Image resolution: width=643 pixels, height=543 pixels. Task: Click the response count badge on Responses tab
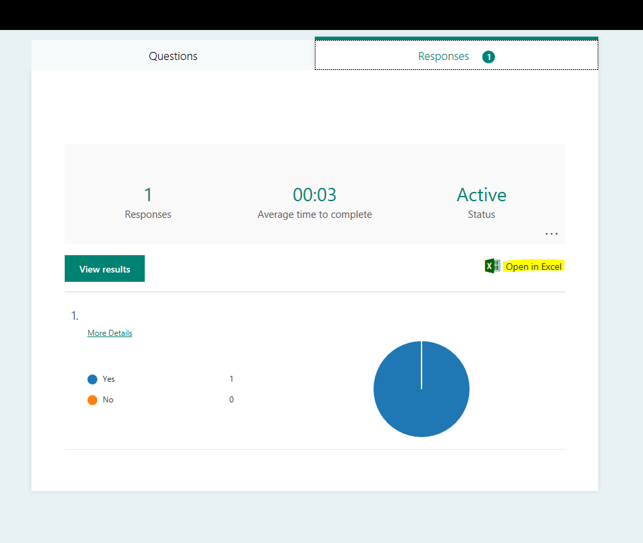[488, 57]
